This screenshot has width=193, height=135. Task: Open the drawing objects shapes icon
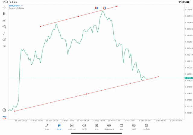pos(4,40)
